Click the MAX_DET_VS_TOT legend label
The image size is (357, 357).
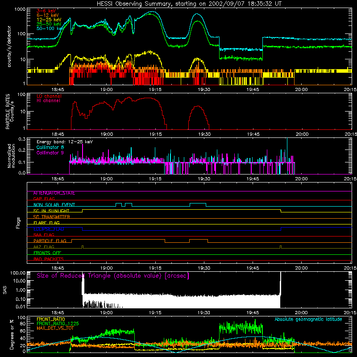[55, 328]
